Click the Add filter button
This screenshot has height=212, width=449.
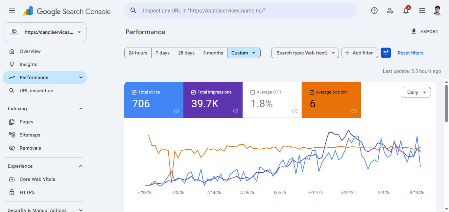[360, 53]
